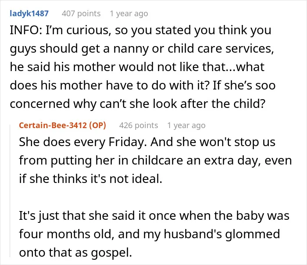This screenshot has width=307, height=265.
Task: Open Certain-Bee-3412's user profile
Action: tap(53, 125)
